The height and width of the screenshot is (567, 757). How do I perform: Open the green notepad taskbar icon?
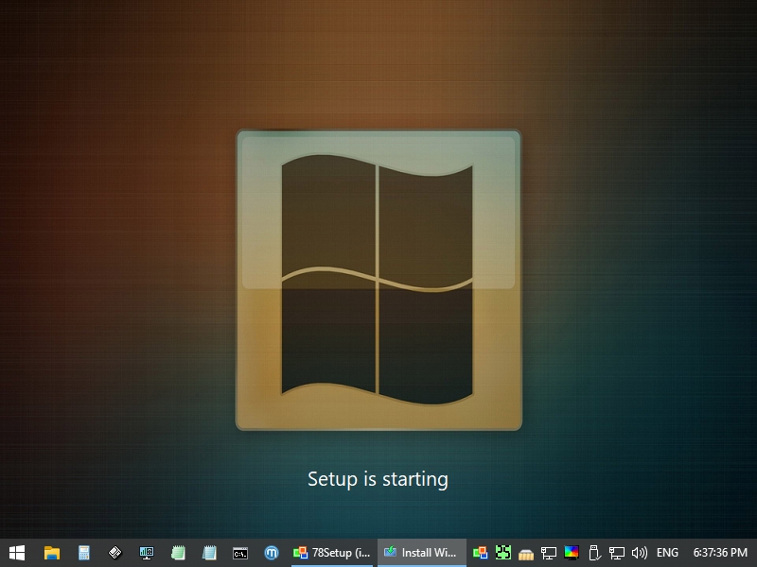pyautogui.click(x=178, y=553)
